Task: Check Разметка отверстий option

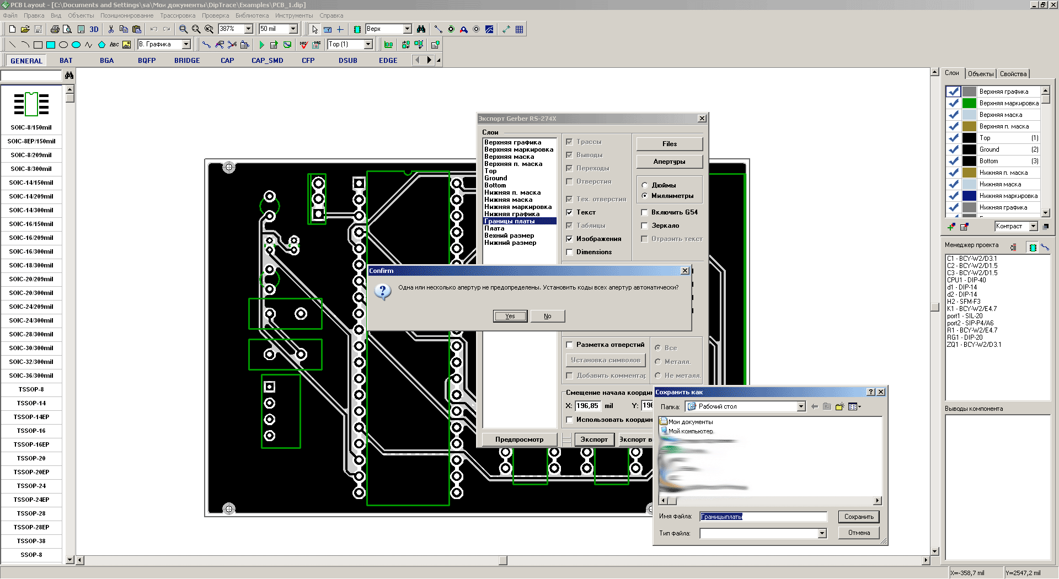Action: 569,345
